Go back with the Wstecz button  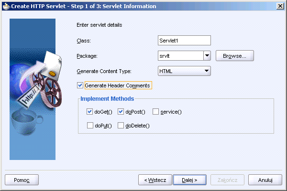tap(155, 180)
